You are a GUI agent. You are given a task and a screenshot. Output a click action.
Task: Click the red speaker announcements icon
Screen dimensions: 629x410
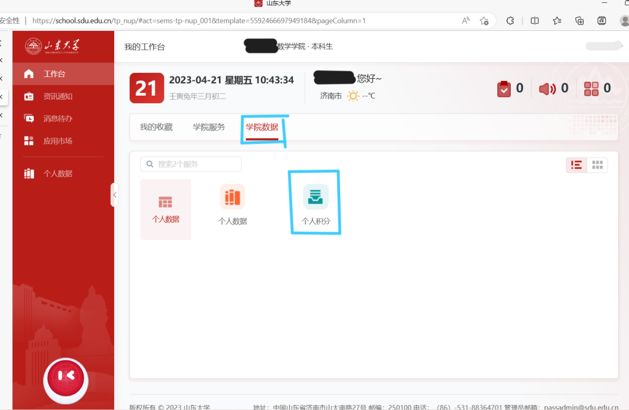[547, 89]
